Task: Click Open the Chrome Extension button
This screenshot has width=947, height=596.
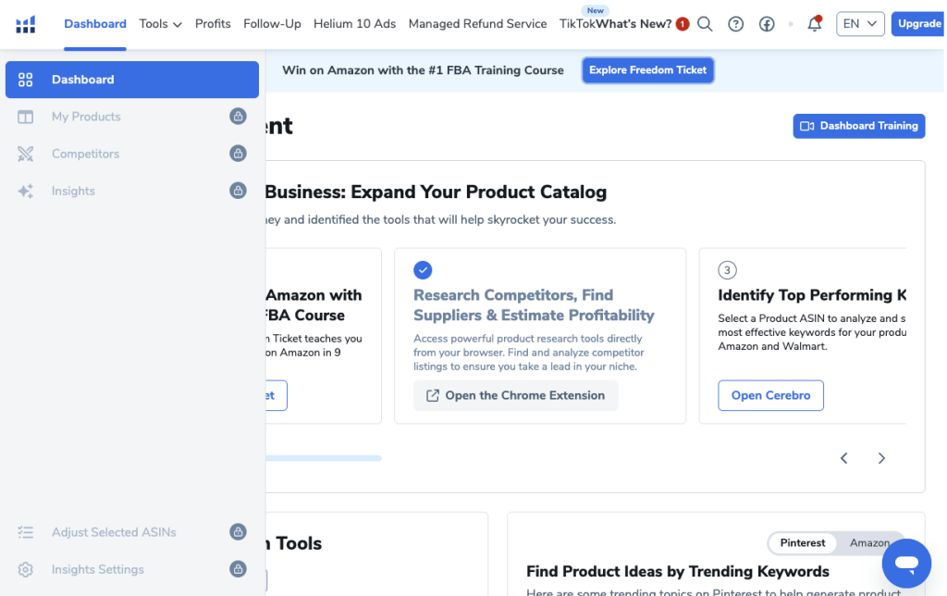Action: click(516, 395)
